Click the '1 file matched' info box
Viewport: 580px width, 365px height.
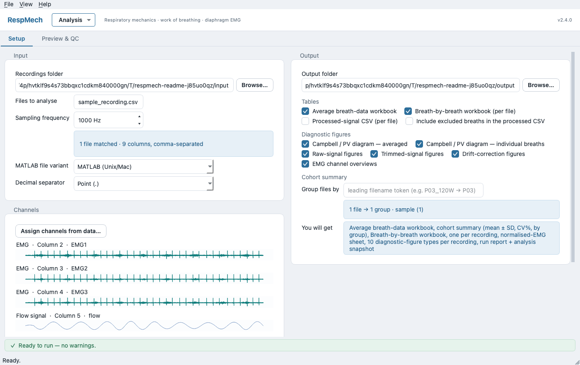173,144
